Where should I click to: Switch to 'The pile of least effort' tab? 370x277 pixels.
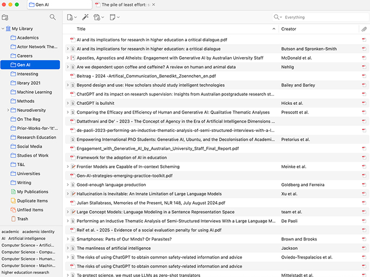click(x=122, y=4)
